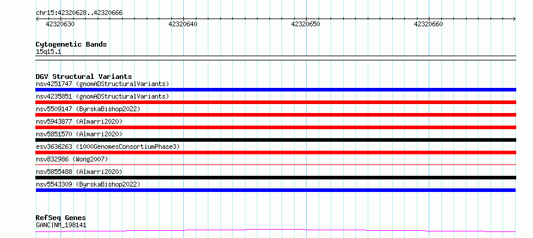Open variant nsv5851570 Almarri2020 label
This screenshot has height=238, width=533.
79,134
